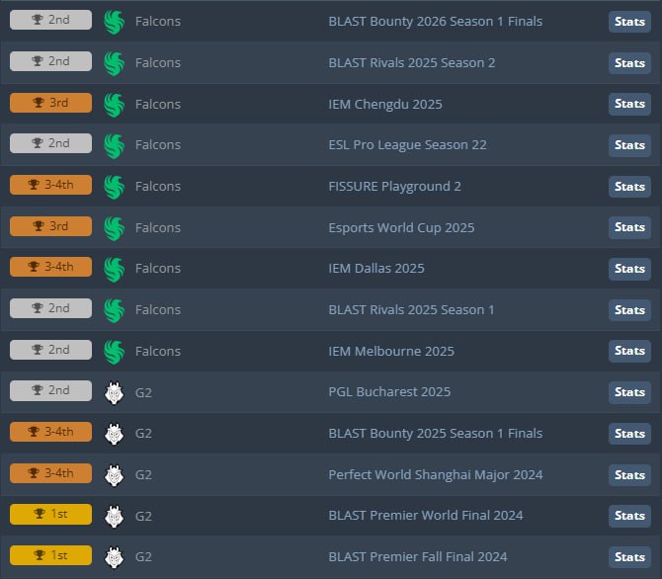Click the 1st place badge for World Final 2024

pos(50,515)
